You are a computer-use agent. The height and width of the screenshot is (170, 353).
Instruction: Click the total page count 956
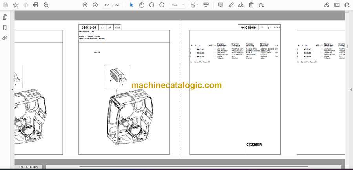[x=117, y=5]
